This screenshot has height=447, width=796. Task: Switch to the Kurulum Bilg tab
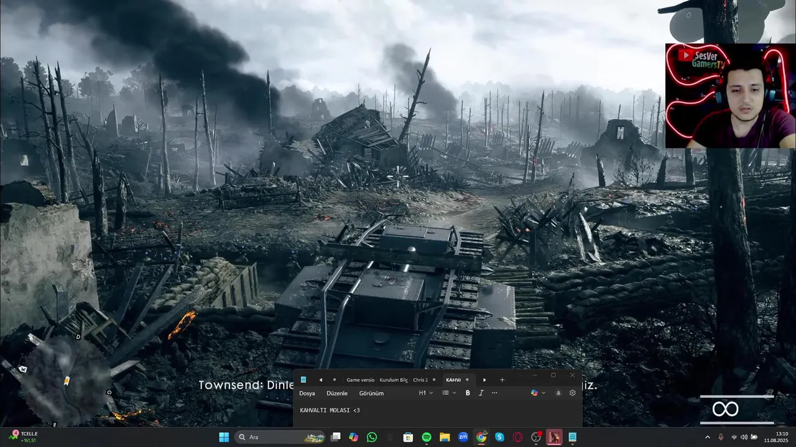(394, 380)
